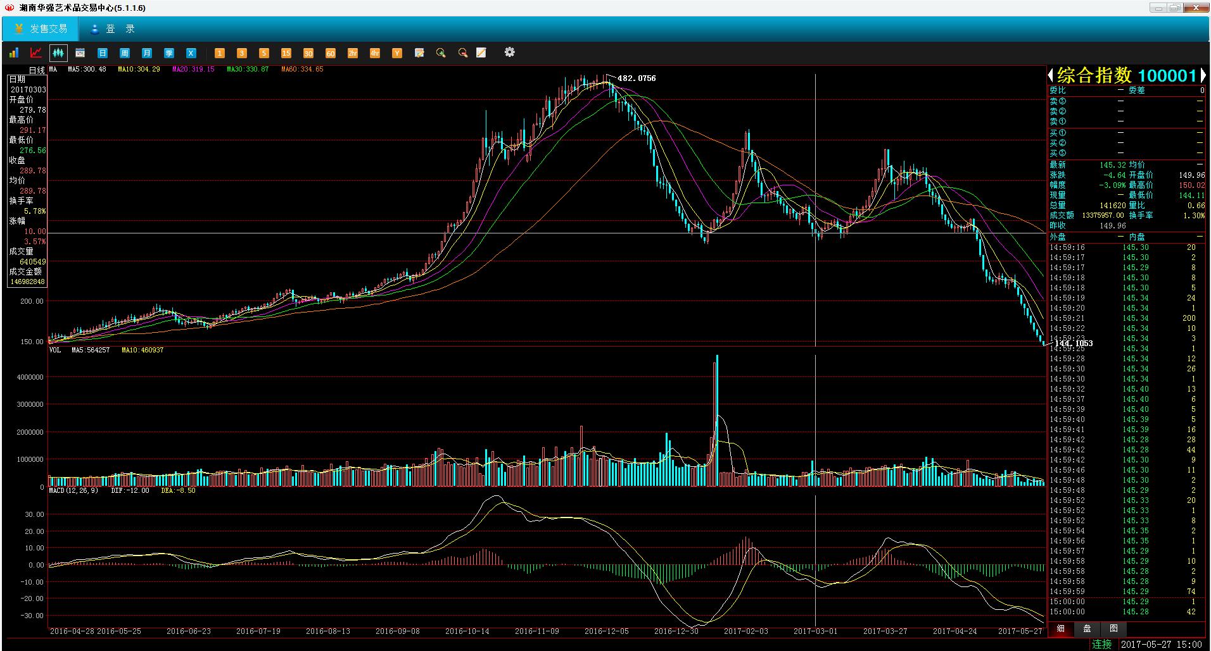This screenshot has height=651, width=1211.
Task: Click the MA5:300.48 indicator label
Action: click(x=87, y=70)
